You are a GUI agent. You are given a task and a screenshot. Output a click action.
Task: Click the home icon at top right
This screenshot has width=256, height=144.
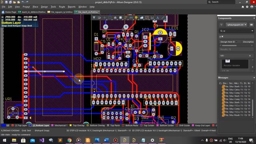(x=243, y=7)
